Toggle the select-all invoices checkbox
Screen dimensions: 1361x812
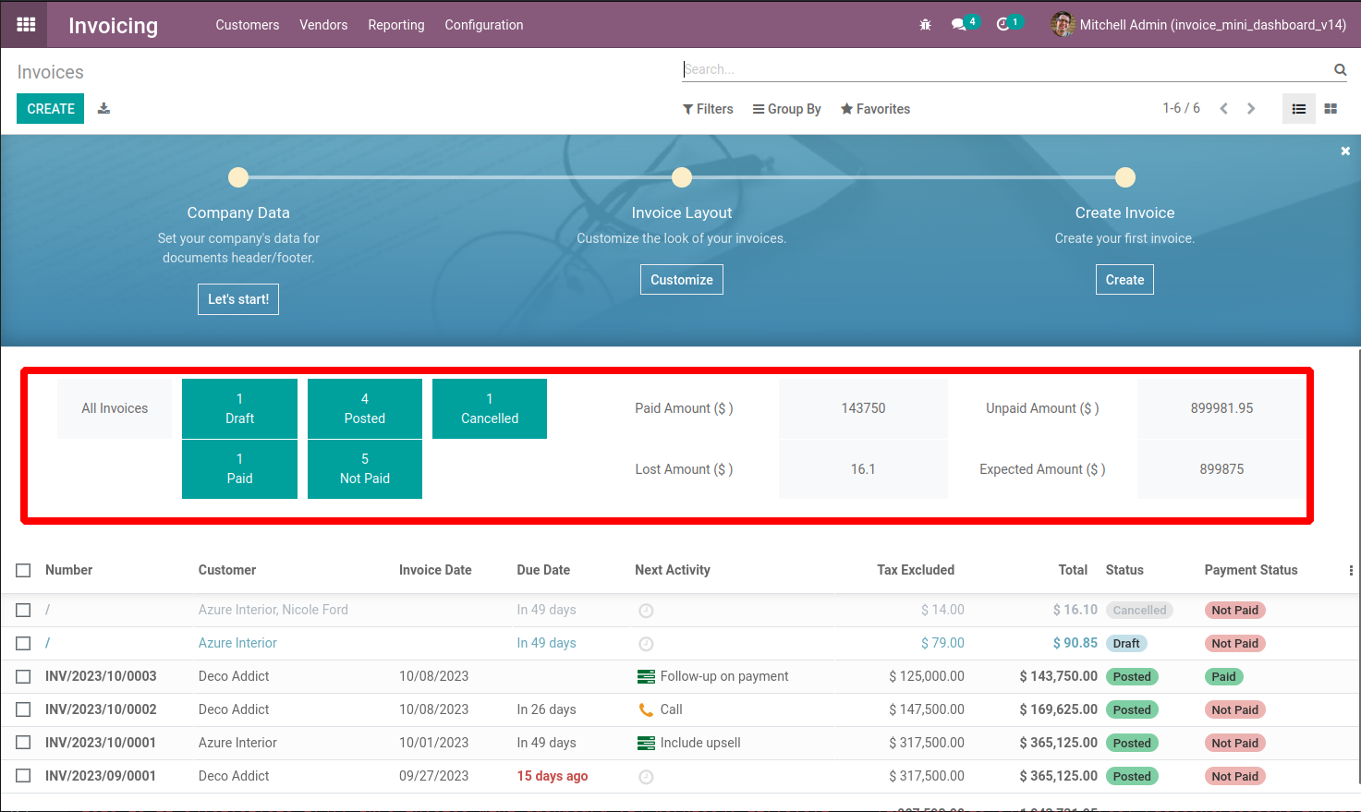pos(23,571)
